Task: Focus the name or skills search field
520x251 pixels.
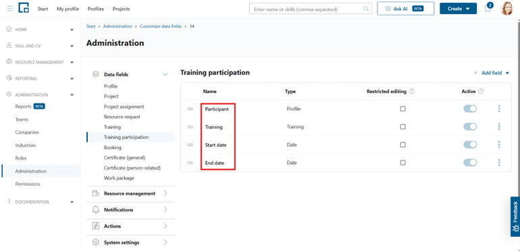Action: tap(311, 9)
